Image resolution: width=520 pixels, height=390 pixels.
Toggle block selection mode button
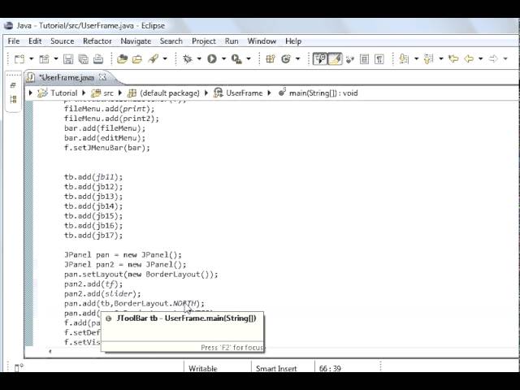[x=365, y=59]
